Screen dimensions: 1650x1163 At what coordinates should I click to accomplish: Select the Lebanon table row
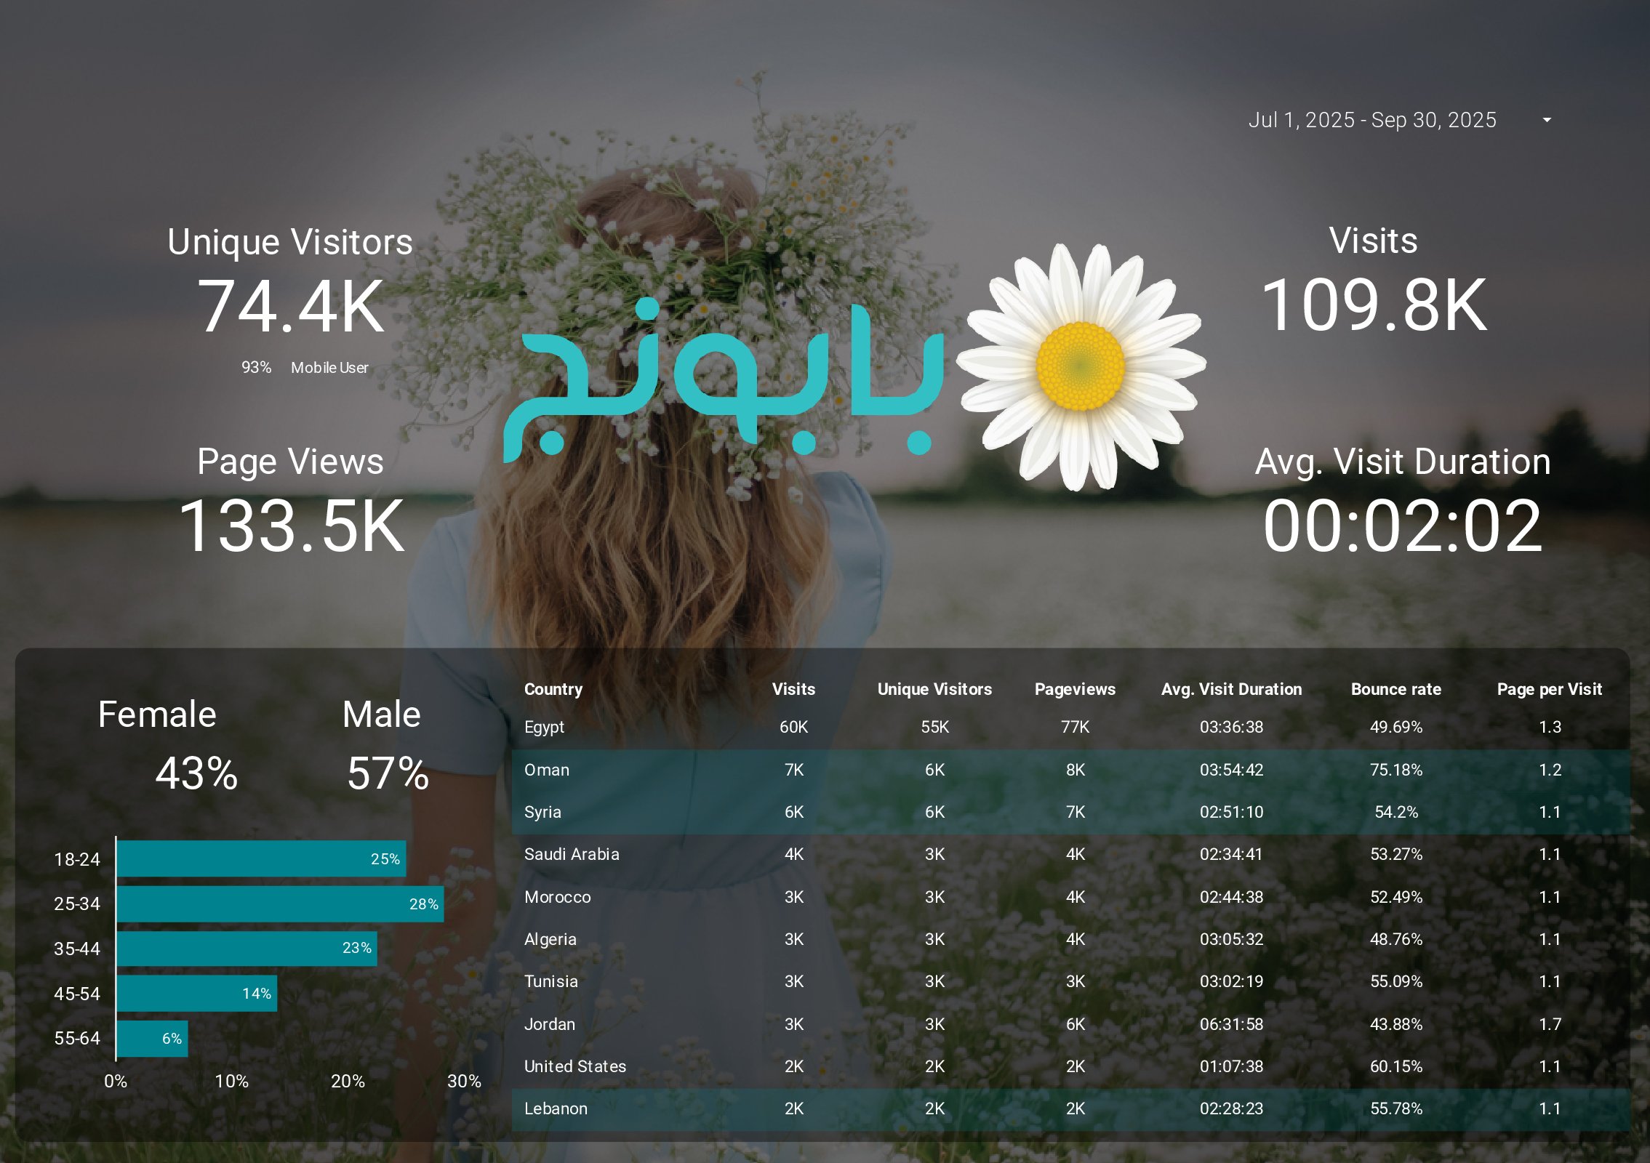coord(556,1108)
